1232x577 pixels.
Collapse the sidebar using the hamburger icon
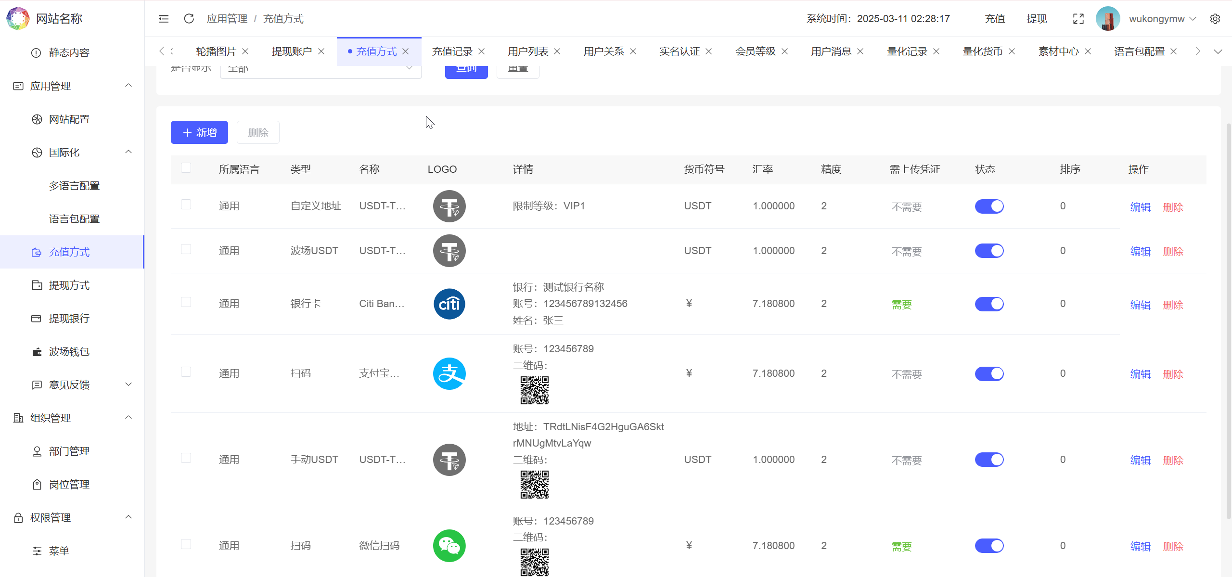coord(163,18)
